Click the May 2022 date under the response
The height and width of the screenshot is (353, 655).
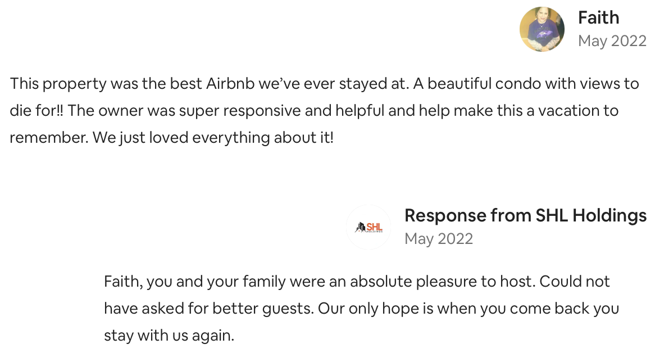coord(439,238)
